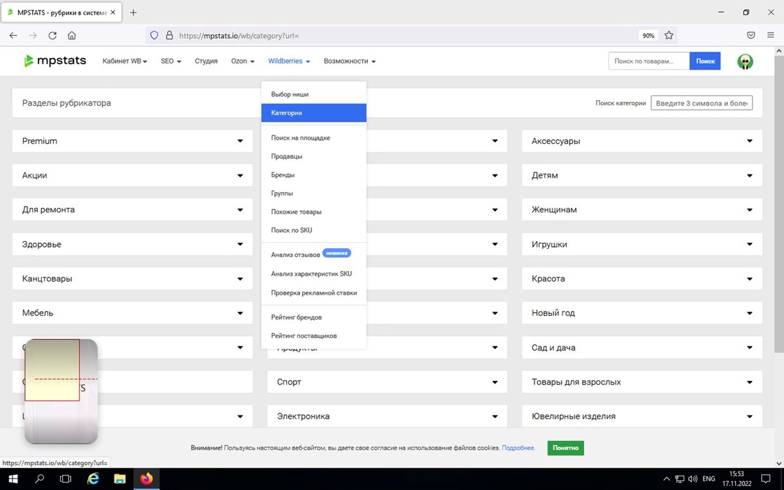
Task: Expand the Premium category
Action: (132, 141)
